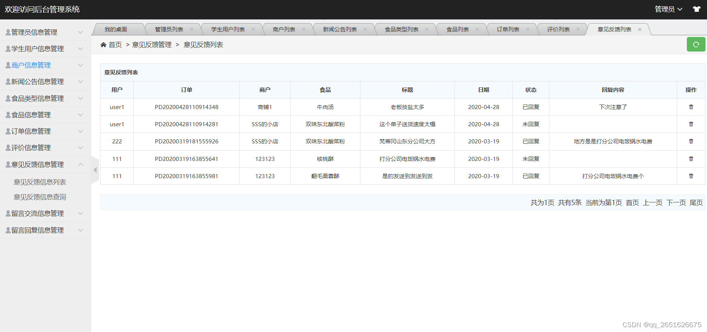Select order cell PD20200428110914348
Screen dimensions: 707x332
(x=187, y=107)
